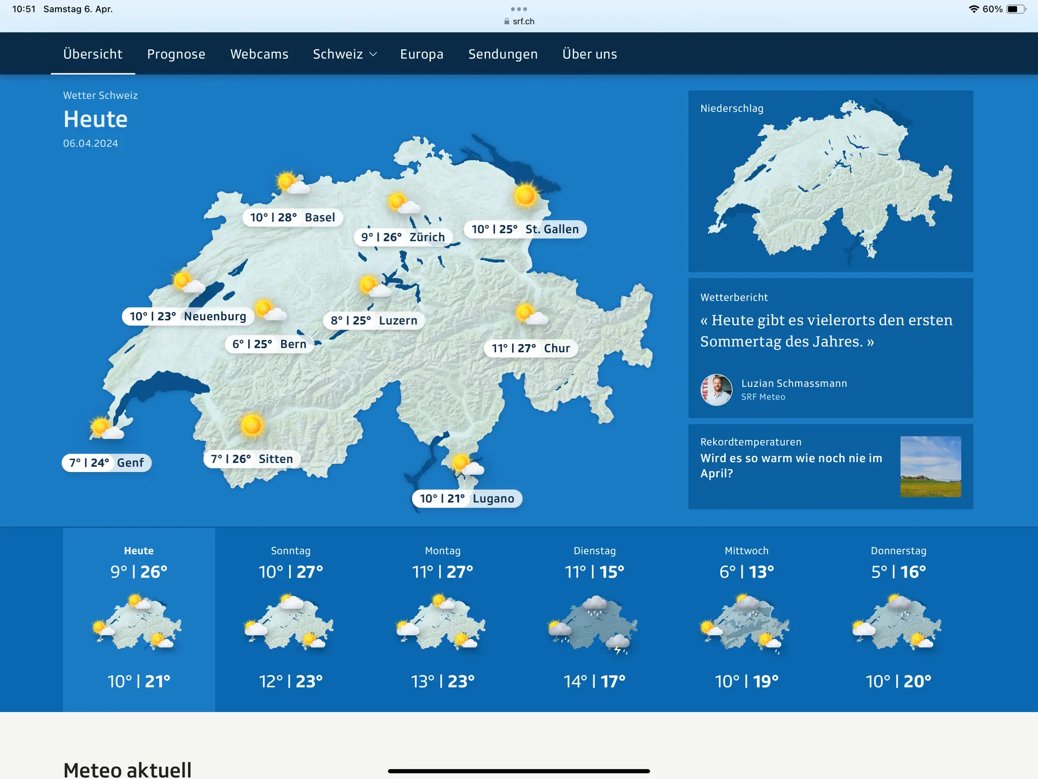Open the Donnerstag forecast card
This screenshot has width=1038, height=779.
(x=898, y=618)
